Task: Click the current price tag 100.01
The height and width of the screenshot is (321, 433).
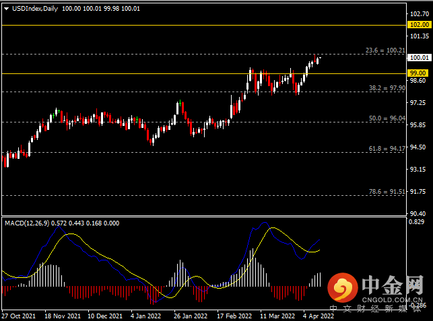Action: (420, 58)
